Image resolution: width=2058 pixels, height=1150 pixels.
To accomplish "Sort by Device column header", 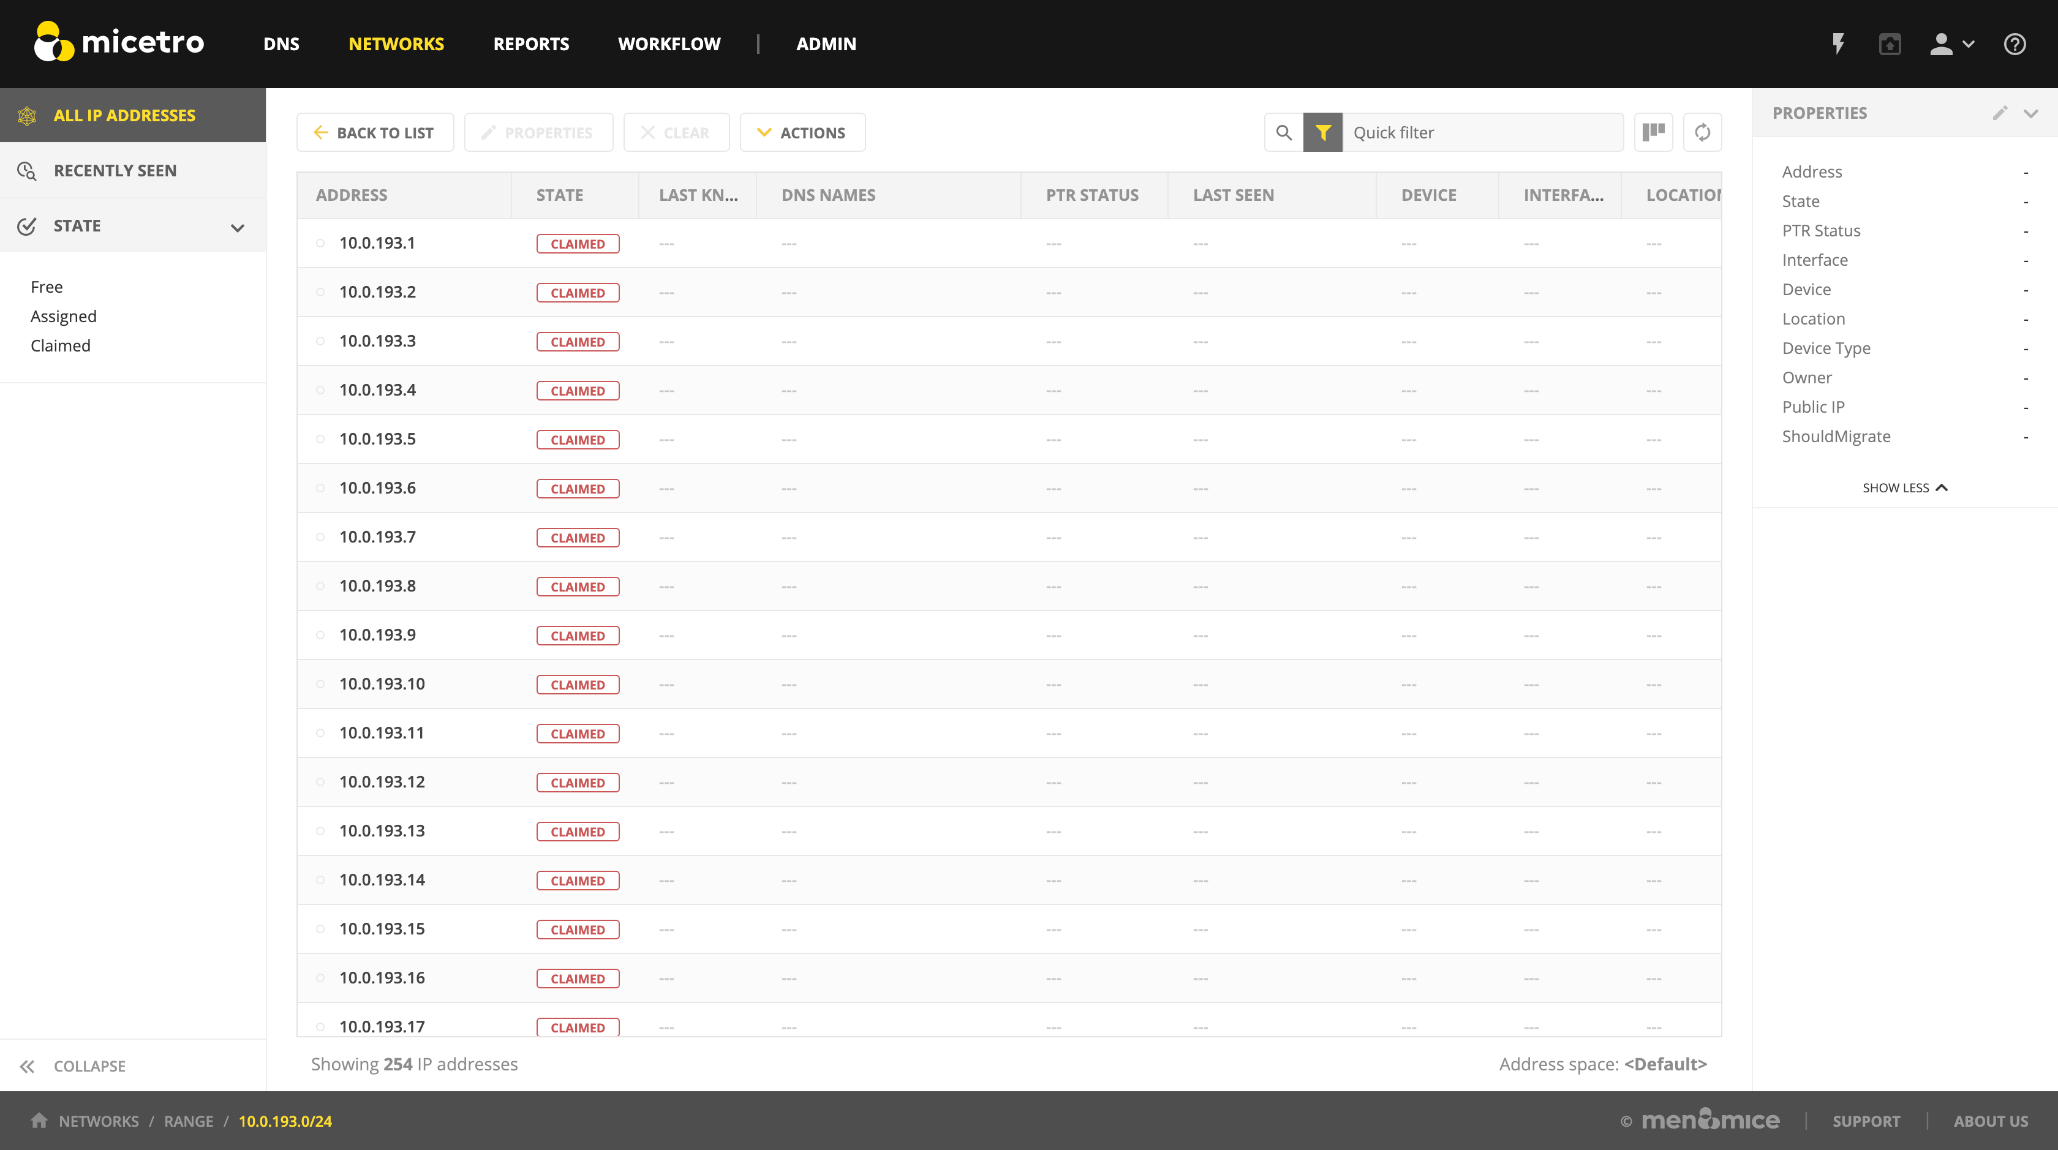I will pos(1438,196).
